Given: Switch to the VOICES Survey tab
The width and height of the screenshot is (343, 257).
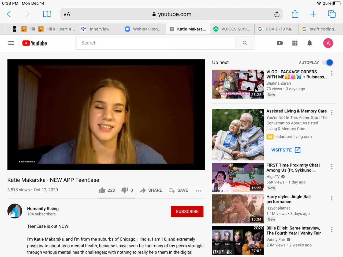Looking at the screenshot, I should click(x=232, y=29).
